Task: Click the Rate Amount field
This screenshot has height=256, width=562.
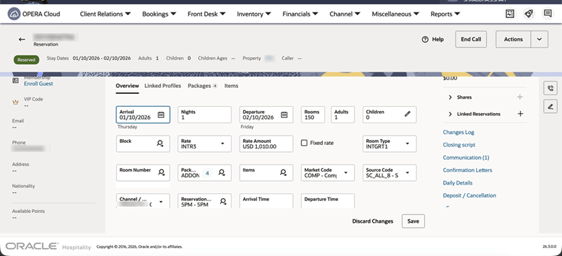Action: click(x=266, y=144)
